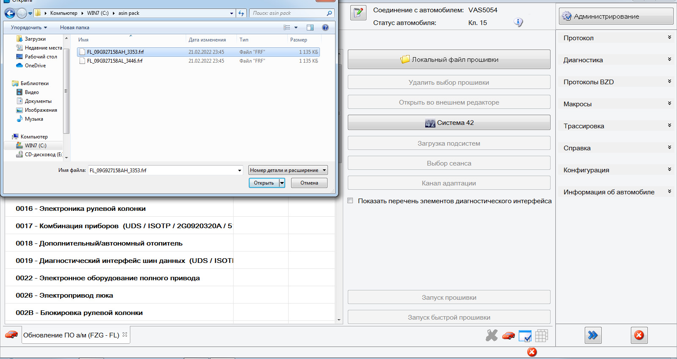Click the notepad icon near connection status
677x359 pixels.
point(358,13)
